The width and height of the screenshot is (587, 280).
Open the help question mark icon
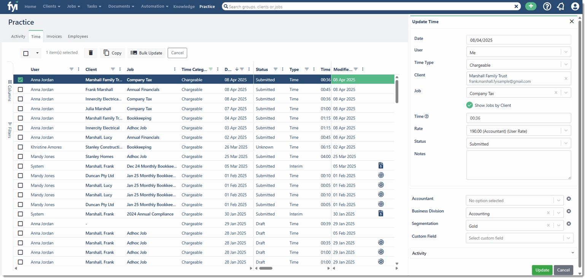tap(547, 6)
